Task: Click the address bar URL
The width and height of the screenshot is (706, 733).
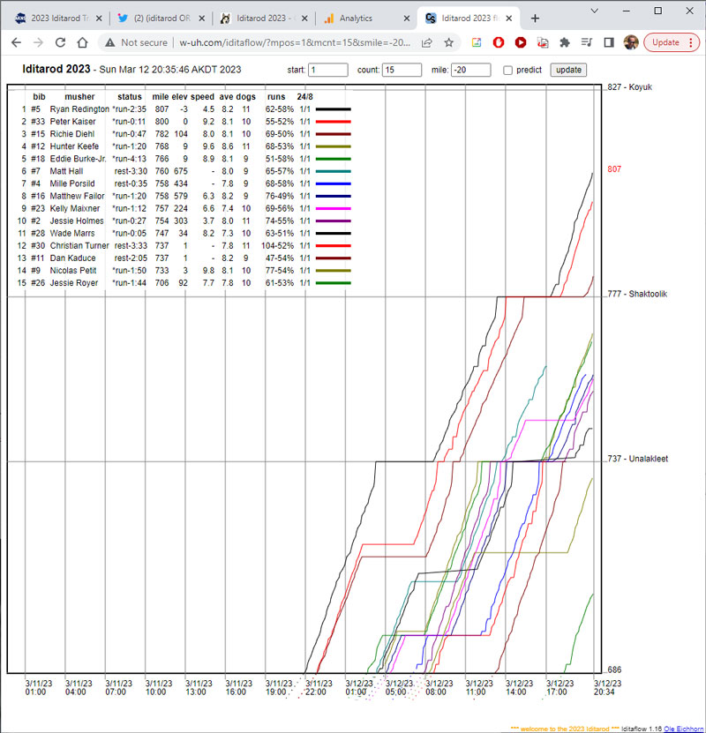Action: tap(295, 42)
